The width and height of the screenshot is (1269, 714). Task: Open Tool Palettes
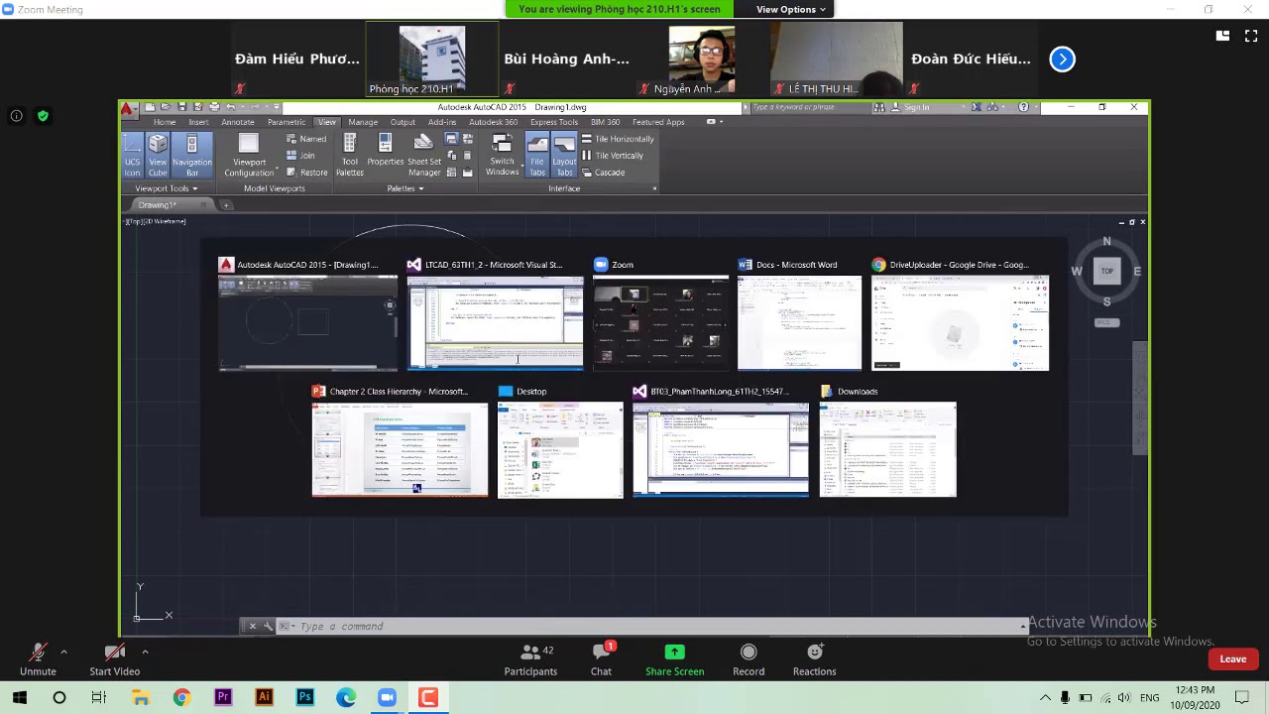point(350,156)
